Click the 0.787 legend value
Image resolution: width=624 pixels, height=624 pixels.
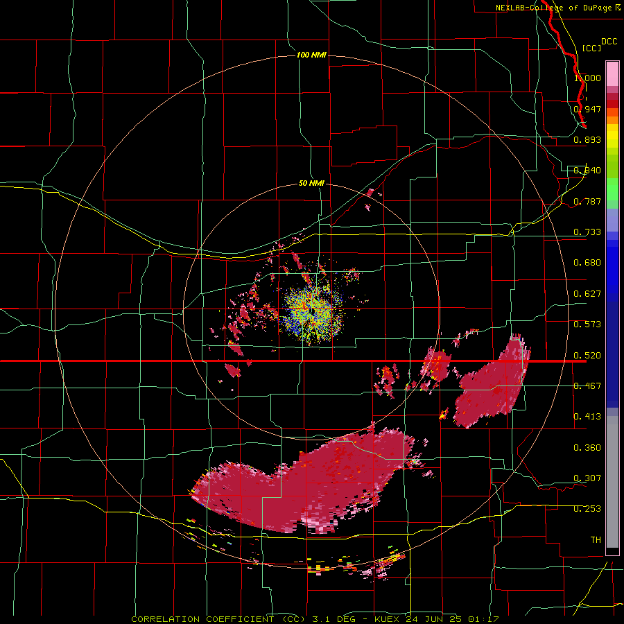pyautogui.click(x=587, y=201)
